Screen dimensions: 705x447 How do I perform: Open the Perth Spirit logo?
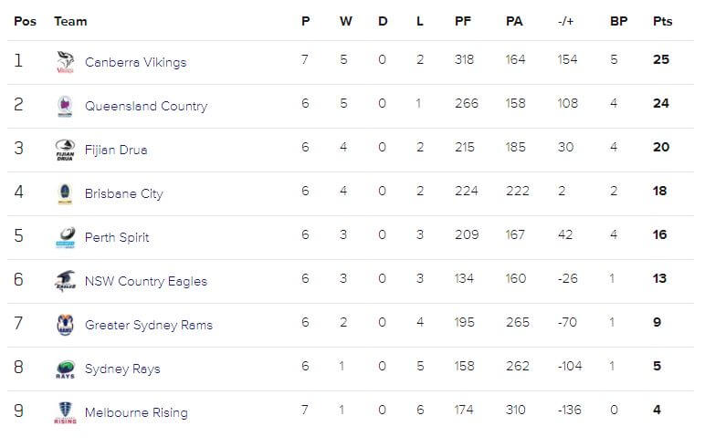pyautogui.click(x=65, y=237)
